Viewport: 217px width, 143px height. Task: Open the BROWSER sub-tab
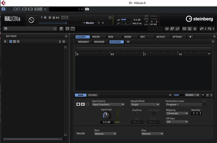(99, 42)
